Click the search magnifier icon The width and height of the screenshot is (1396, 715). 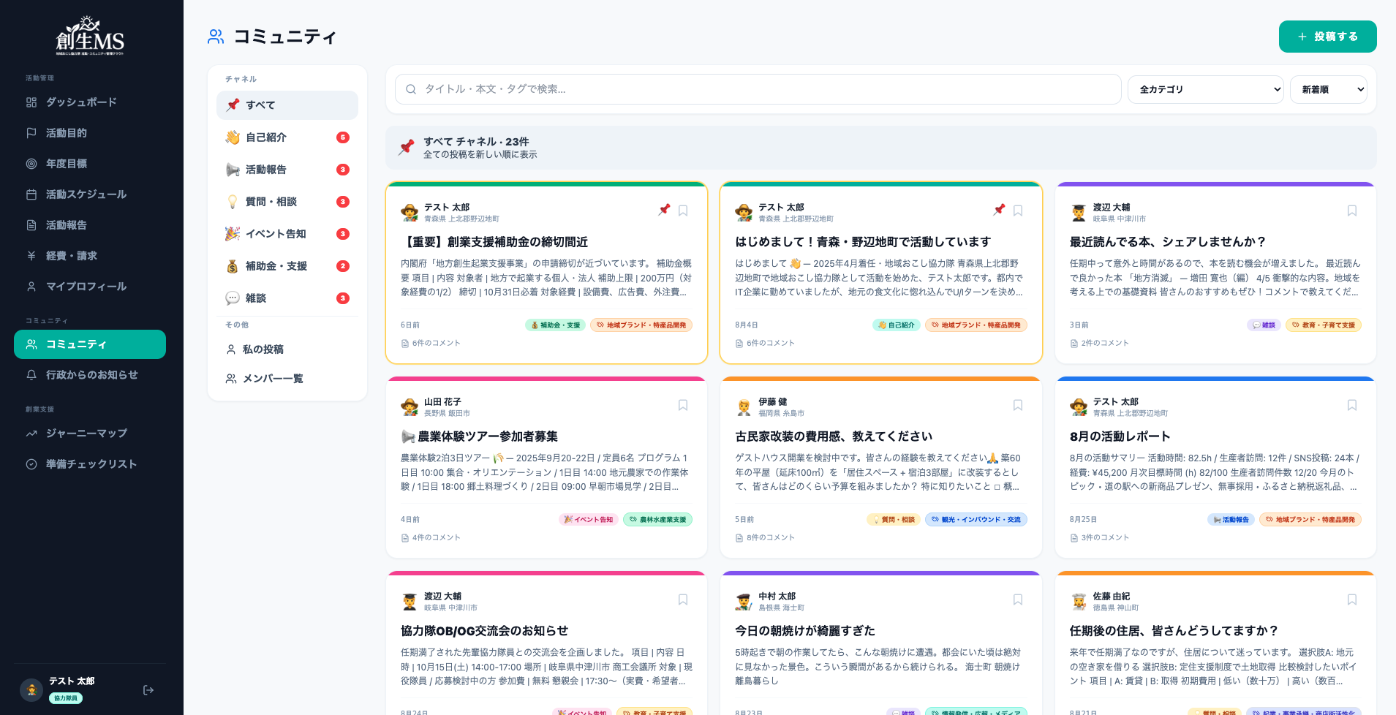(411, 89)
